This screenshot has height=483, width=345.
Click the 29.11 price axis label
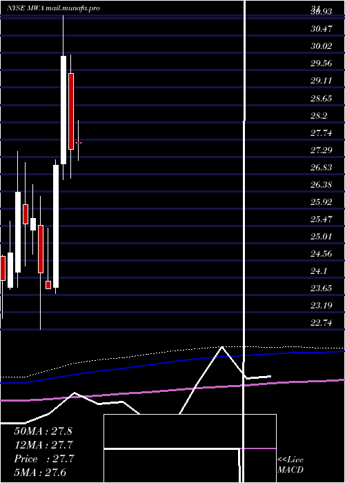[x=322, y=81]
